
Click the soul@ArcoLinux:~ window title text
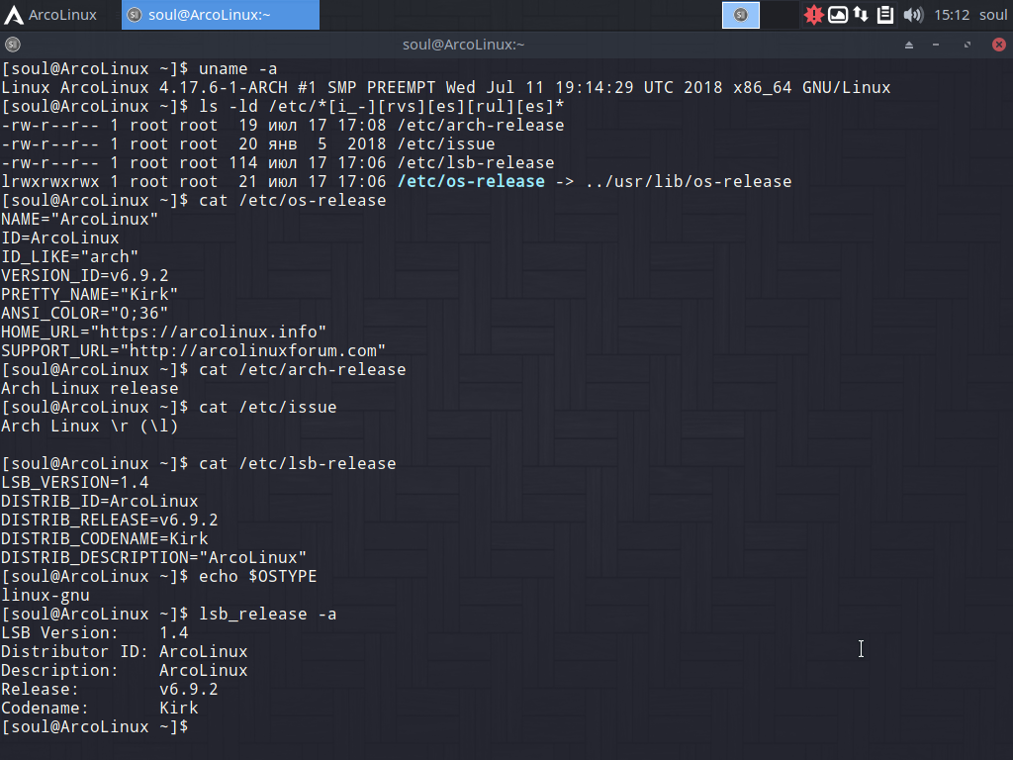463,45
